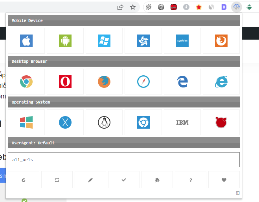Choose the Internet Explorer browser icon

pyautogui.click(x=221, y=82)
